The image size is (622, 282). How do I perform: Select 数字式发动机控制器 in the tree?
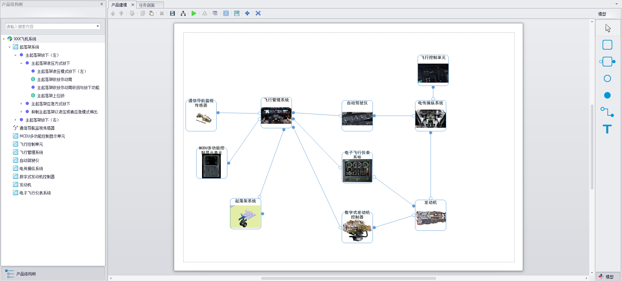click(x=37, y=177)
